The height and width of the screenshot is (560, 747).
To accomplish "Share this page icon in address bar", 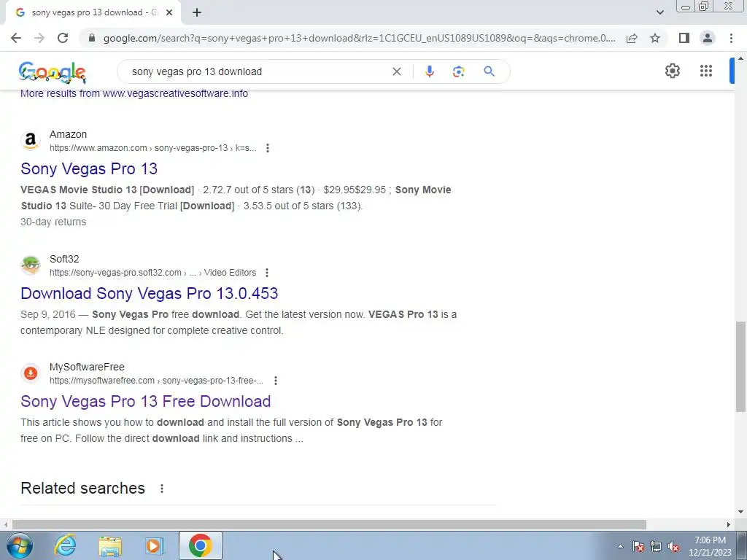I will 632,38.
